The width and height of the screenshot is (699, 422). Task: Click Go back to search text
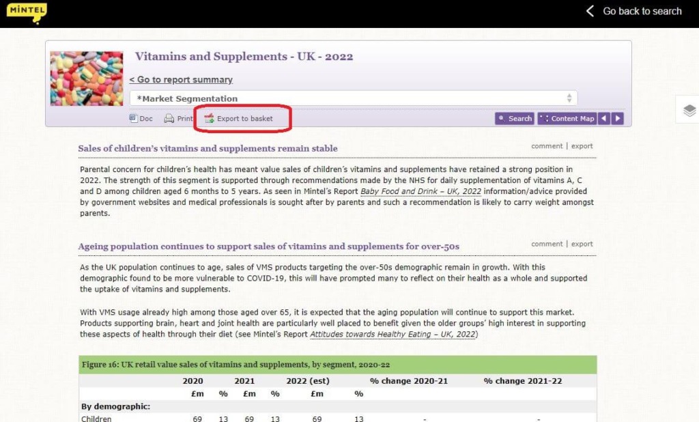point(642,11)
